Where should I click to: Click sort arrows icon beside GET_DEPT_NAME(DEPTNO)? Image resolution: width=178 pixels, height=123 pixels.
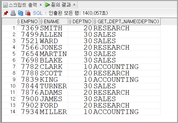pyautogui.click(x=95, y=22)
